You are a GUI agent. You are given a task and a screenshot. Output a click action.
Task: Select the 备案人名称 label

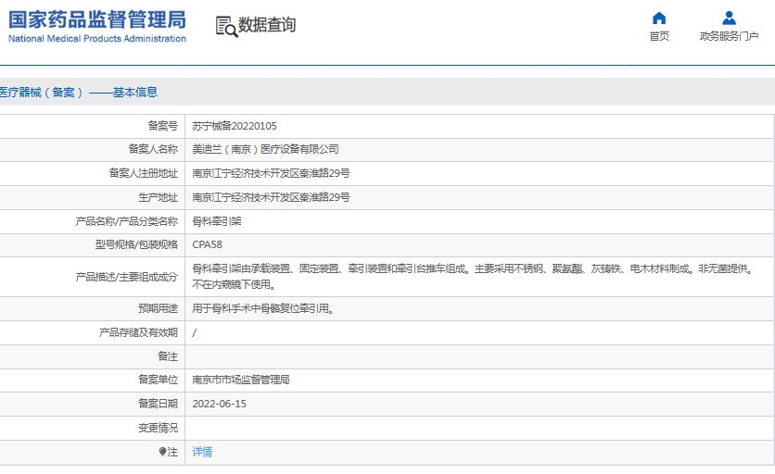(x=153, y=149)
